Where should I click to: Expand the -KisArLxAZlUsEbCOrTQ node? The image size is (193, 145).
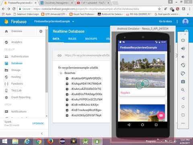(67, 89)
